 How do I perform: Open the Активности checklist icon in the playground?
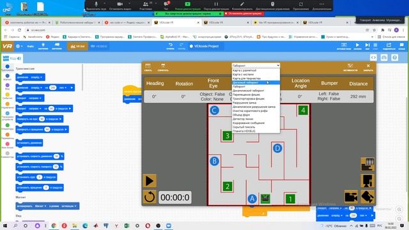[x=350, y=67]
